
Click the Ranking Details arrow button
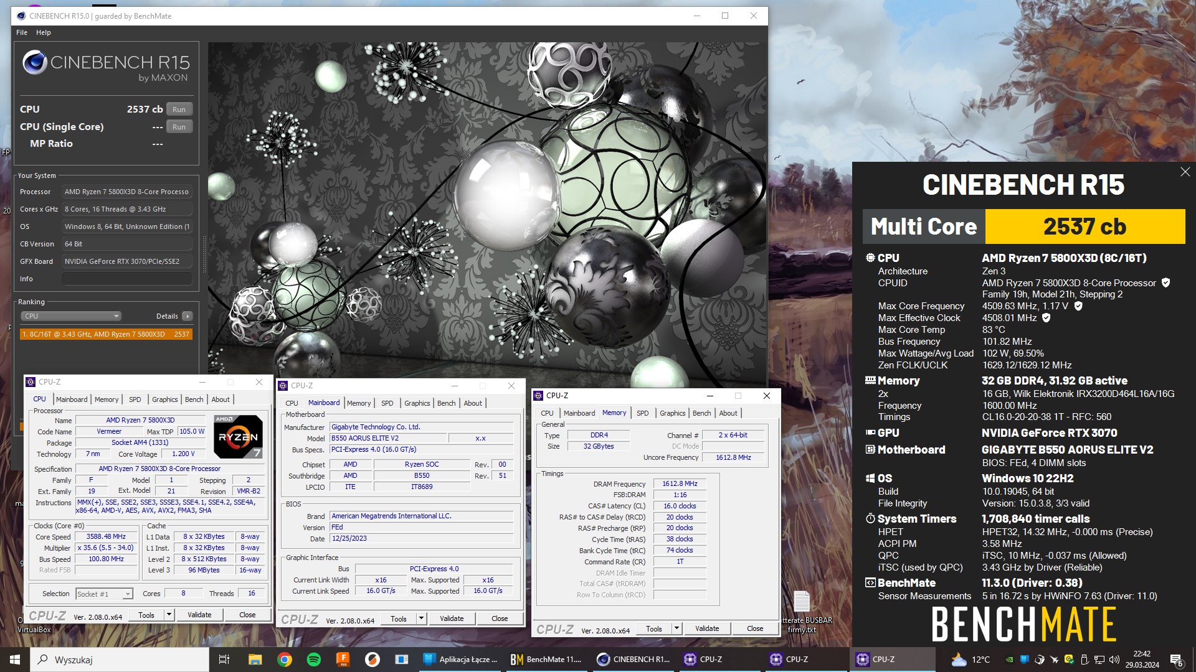coord(187,316)
